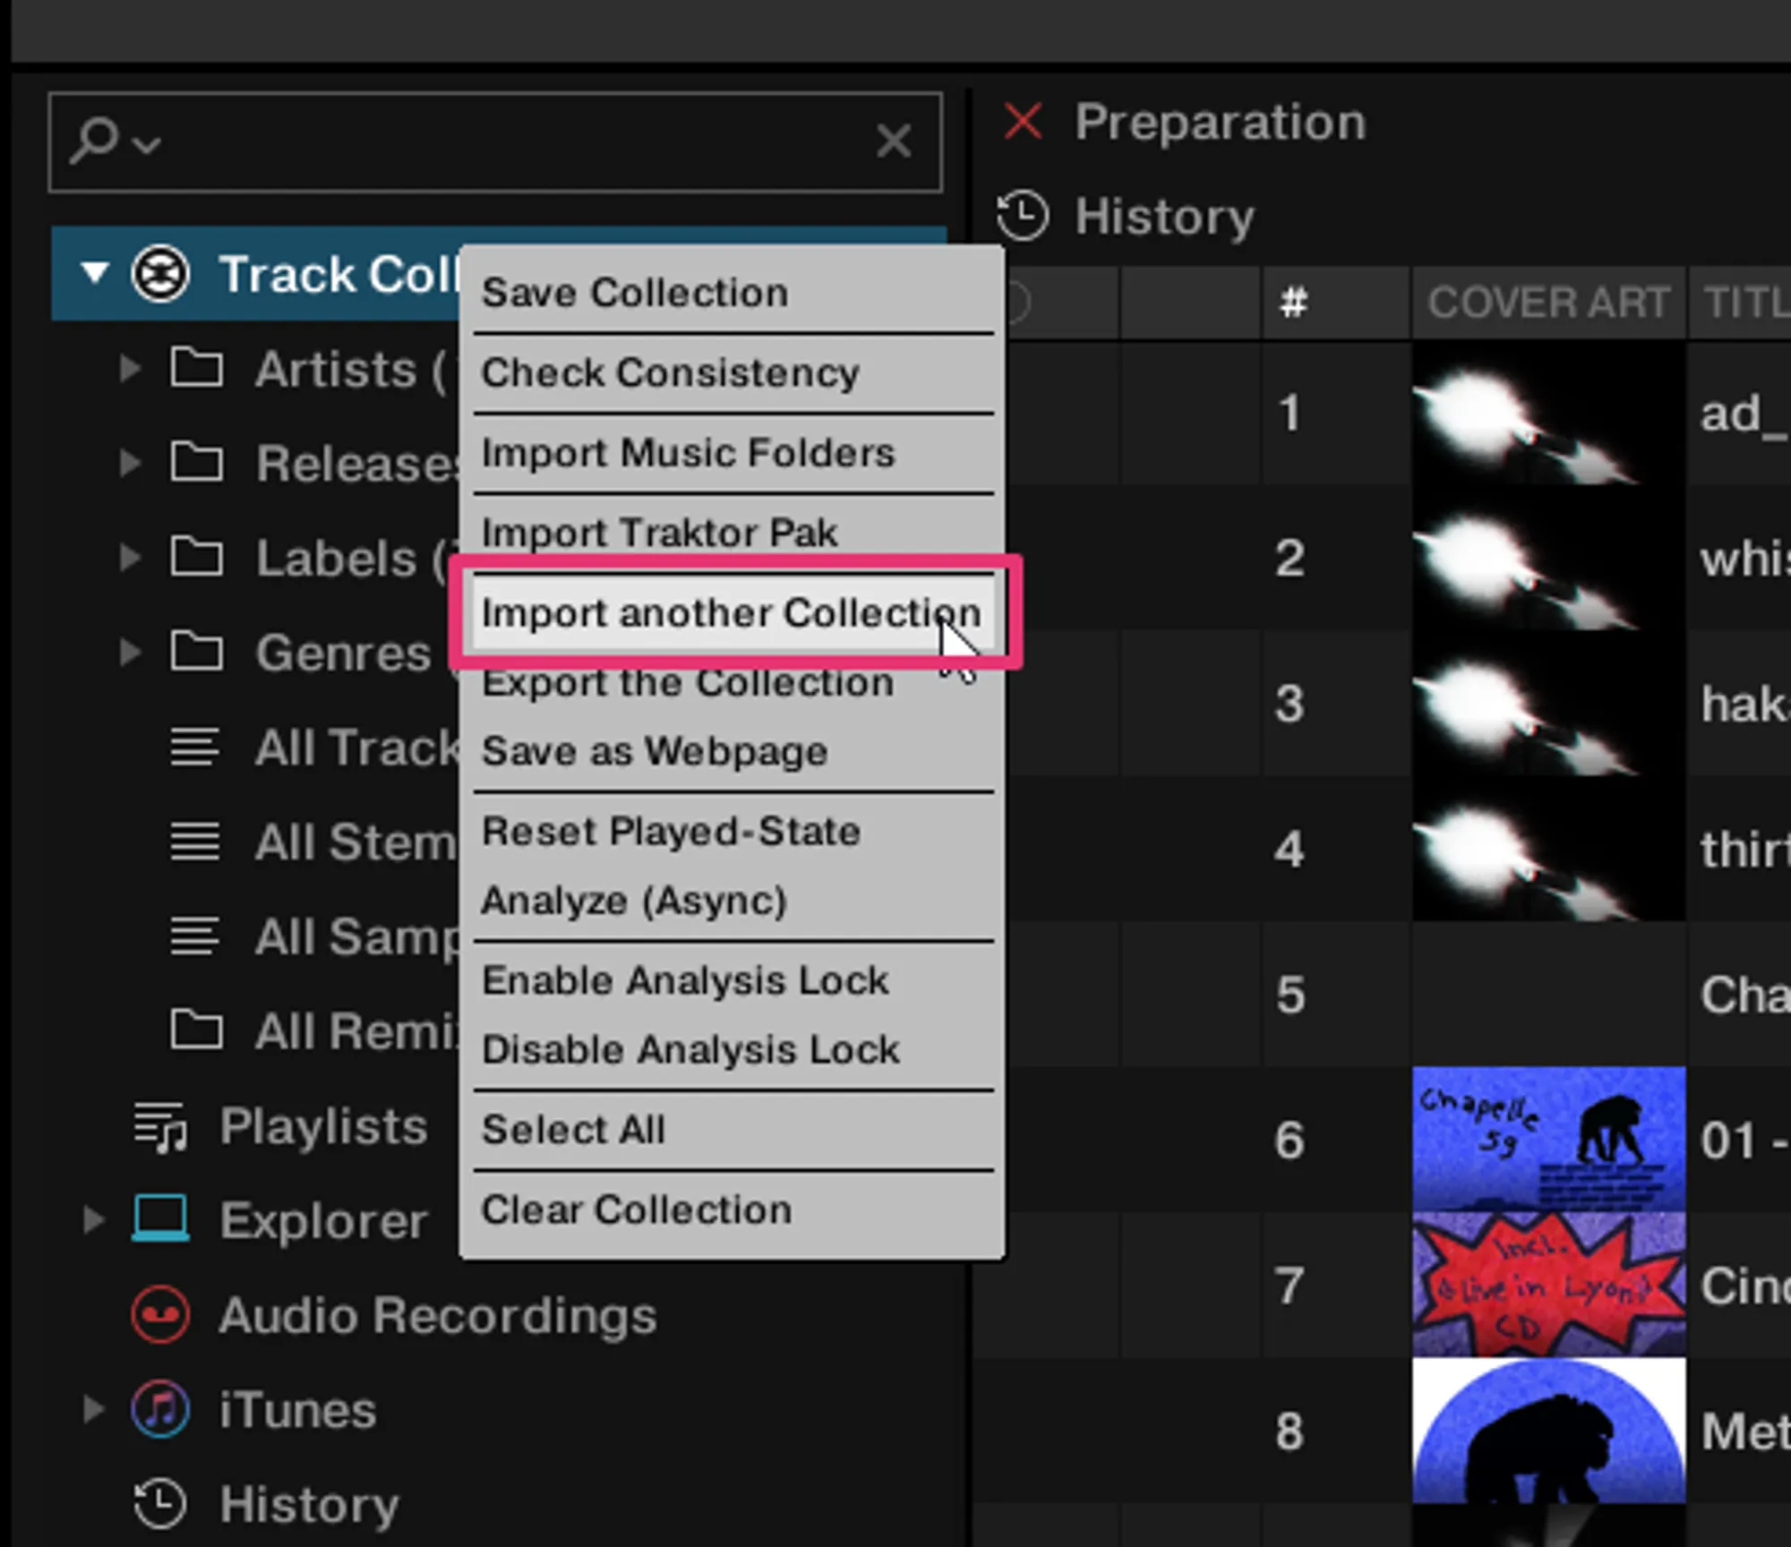Click the Chapelle cover art thumbnail
The height and width of the screenshot is (1547, 1791).
1548,1138
